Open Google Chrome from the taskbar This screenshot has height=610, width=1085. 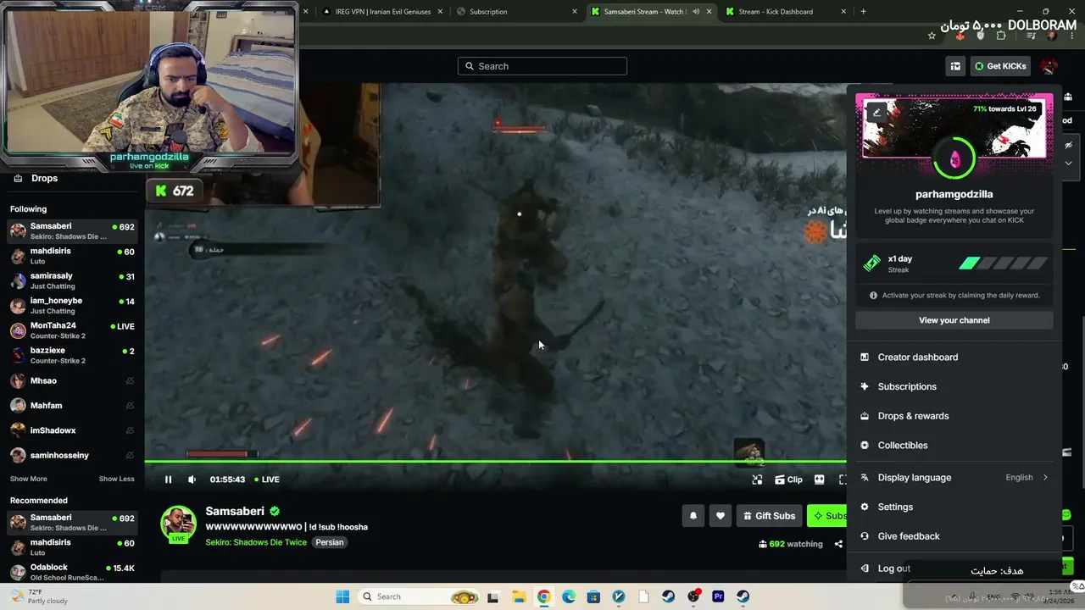(543, 596)
